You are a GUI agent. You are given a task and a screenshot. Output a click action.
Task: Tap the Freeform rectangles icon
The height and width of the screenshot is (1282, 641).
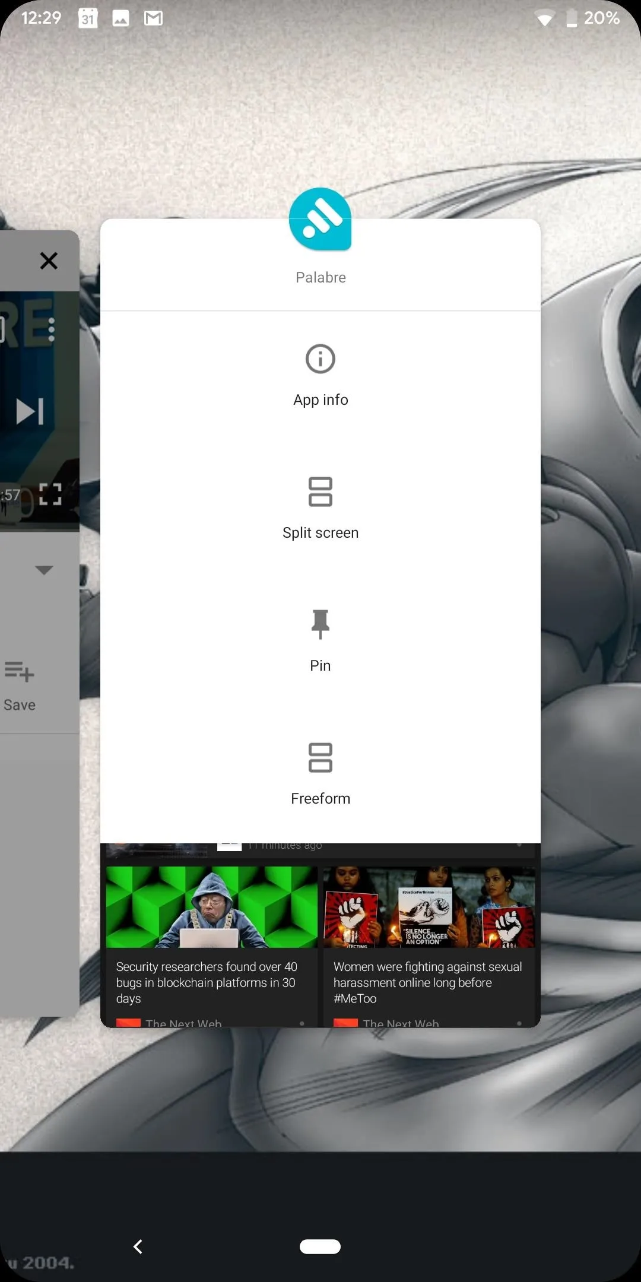click(x=320, y=758)
